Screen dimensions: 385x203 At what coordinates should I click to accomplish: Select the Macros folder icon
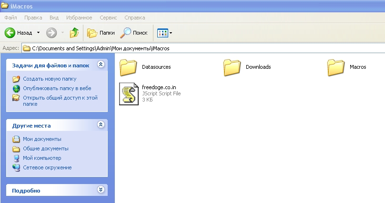click(x=336, y=67)
